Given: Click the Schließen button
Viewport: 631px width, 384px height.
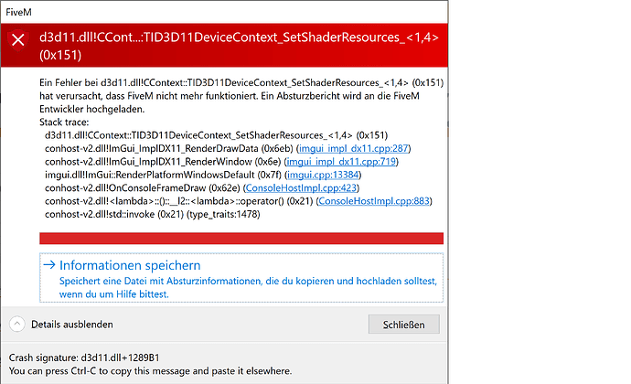Looking at the screenshot, I should point(403,325).
